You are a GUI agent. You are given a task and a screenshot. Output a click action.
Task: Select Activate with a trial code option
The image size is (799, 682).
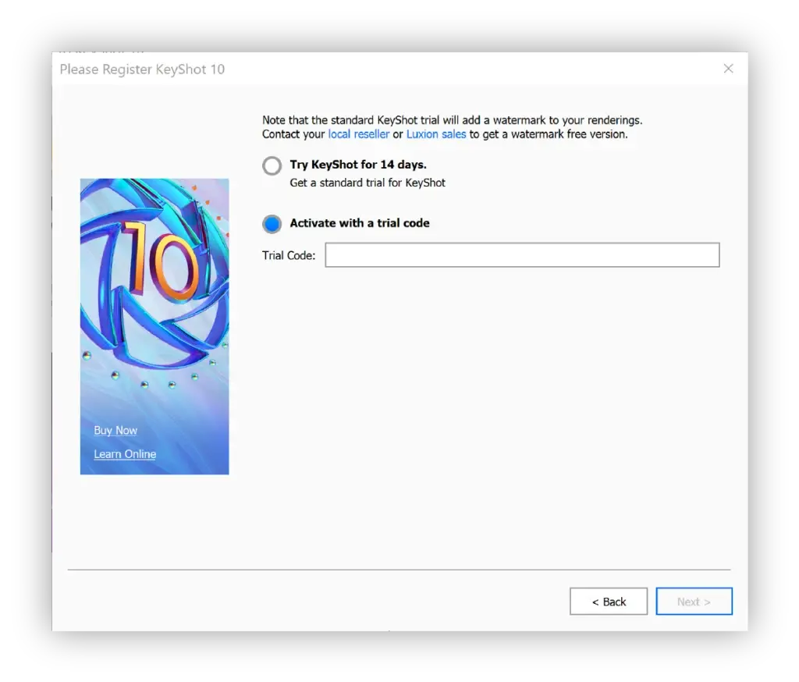point(272,224)
